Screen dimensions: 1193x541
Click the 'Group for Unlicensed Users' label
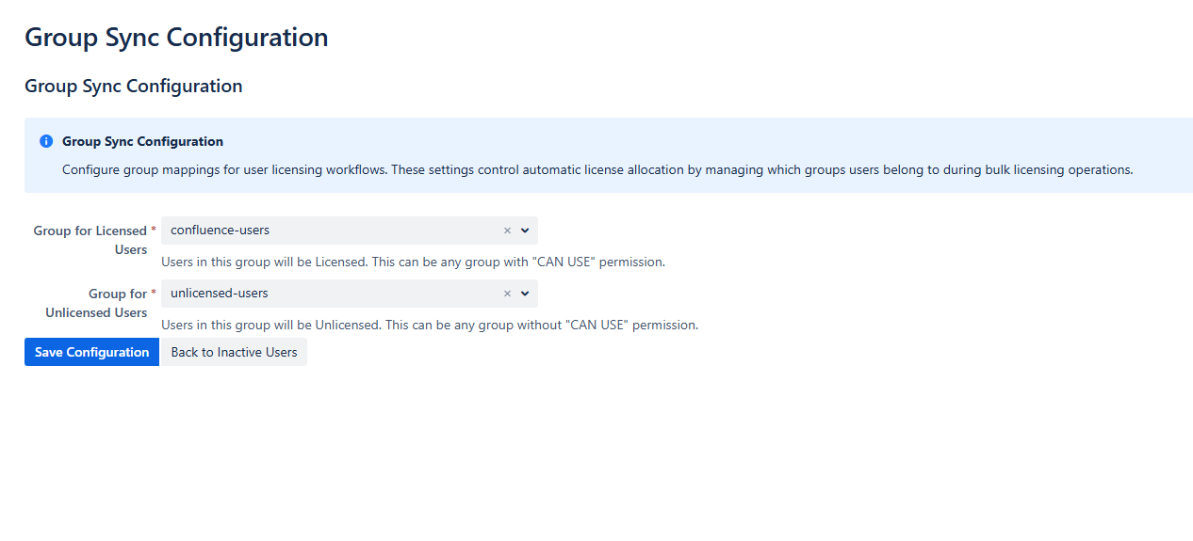(x=96, y=303)
